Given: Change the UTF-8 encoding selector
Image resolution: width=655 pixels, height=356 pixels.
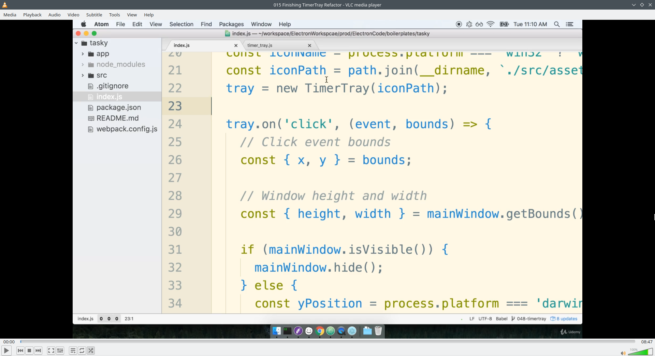Looking at the screenshot, I should pyautogui.click(x=485, y=318).
